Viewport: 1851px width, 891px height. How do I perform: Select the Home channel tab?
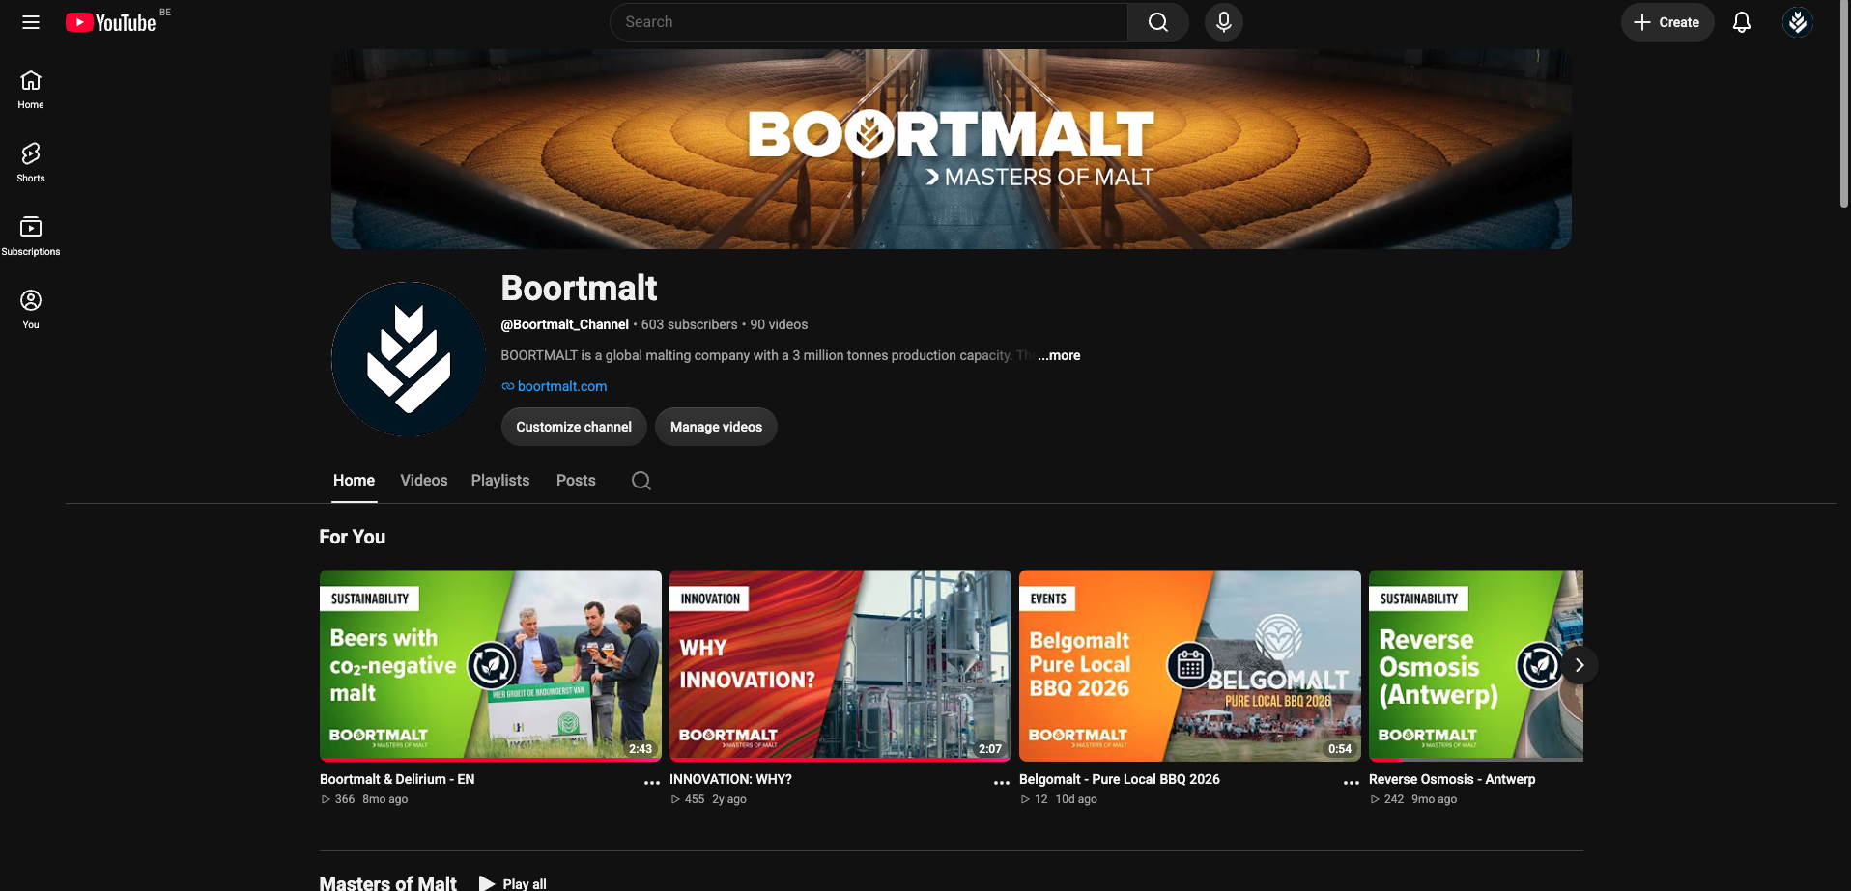(x=354, y=481)
